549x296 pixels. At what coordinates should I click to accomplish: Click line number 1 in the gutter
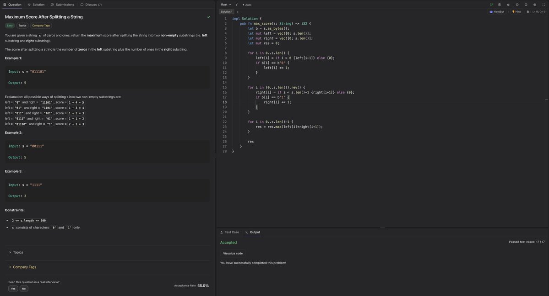pyautogui.click(x=225, y=19)
